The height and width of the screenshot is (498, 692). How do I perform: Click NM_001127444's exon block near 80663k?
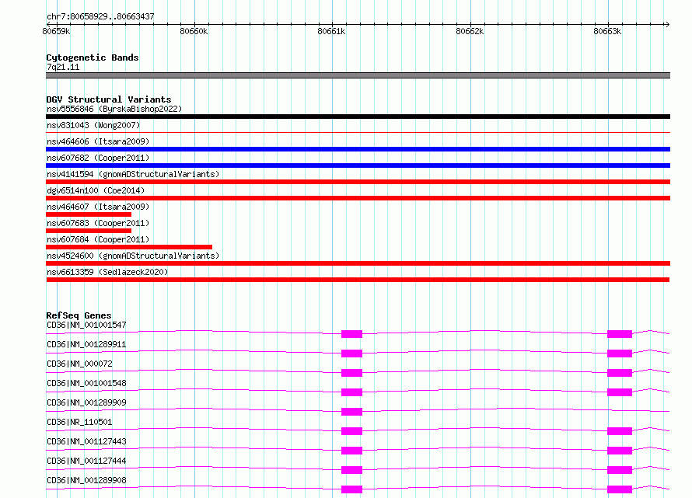coord(620,470)
